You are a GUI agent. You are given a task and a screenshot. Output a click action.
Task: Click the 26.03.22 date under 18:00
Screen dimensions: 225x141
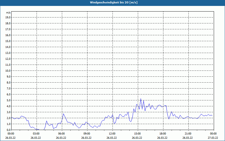[162, 138]
